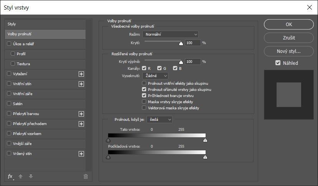Add another Překrytí barvou effect via plus icon
The height and width of the screenshot is (186, 318).
[x=81, y=114]
